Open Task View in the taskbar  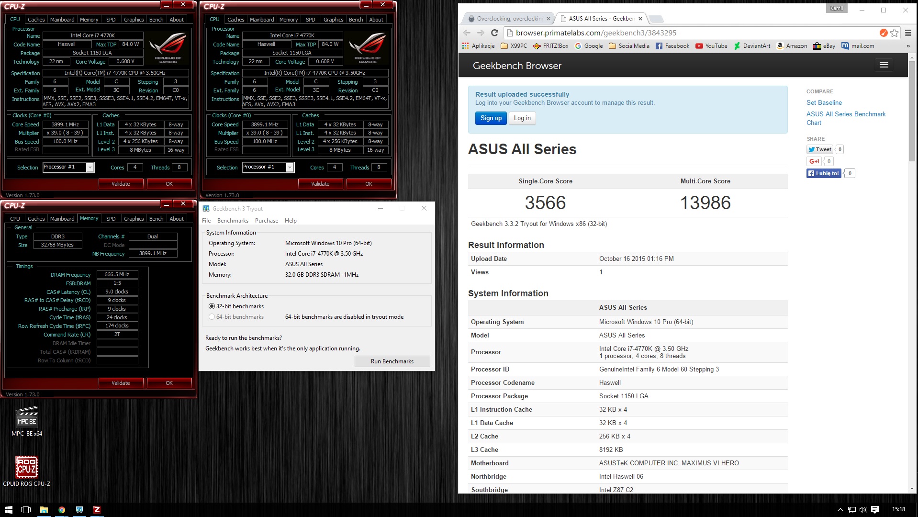click(26, 510)
